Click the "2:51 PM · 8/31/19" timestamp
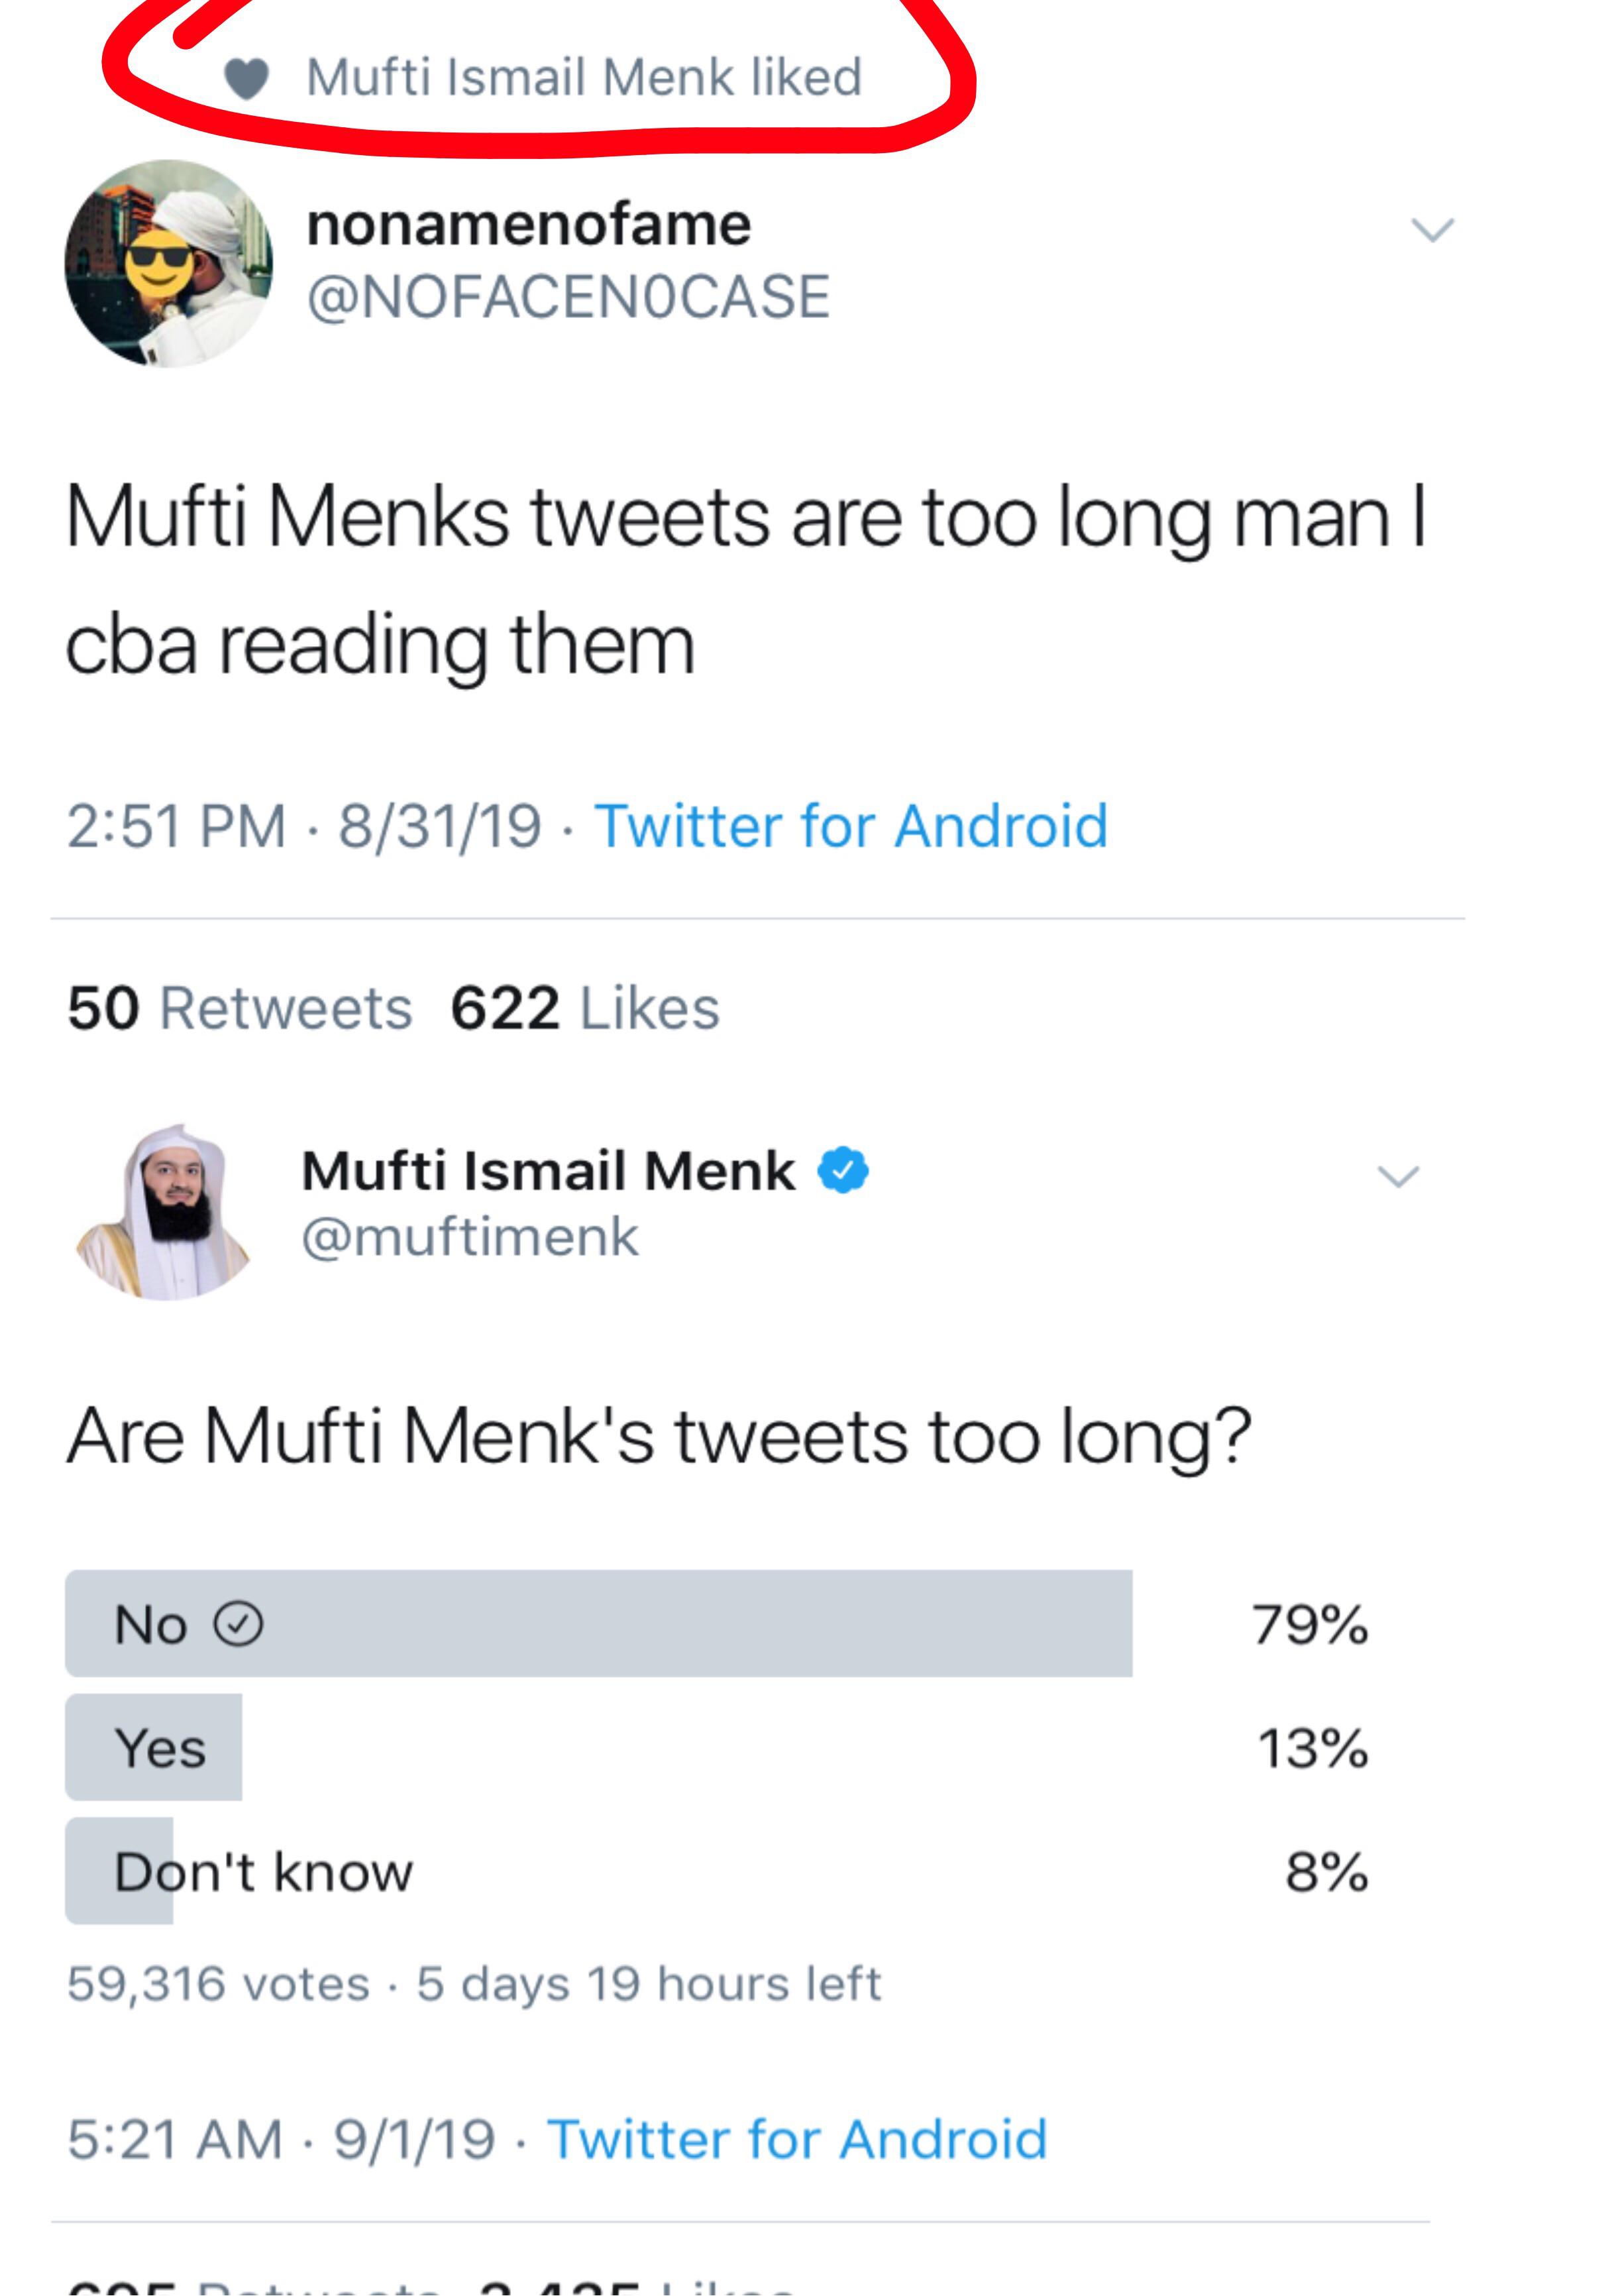 click(x=304, y=826)
